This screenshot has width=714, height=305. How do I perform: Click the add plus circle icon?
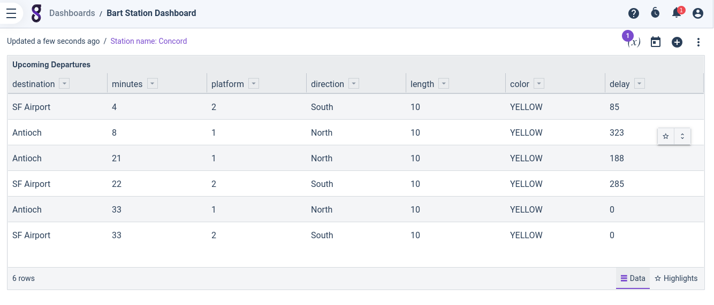(677, 42)
